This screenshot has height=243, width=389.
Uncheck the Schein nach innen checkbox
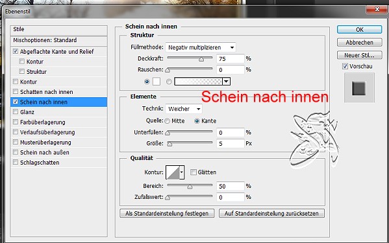click(16, 102)
